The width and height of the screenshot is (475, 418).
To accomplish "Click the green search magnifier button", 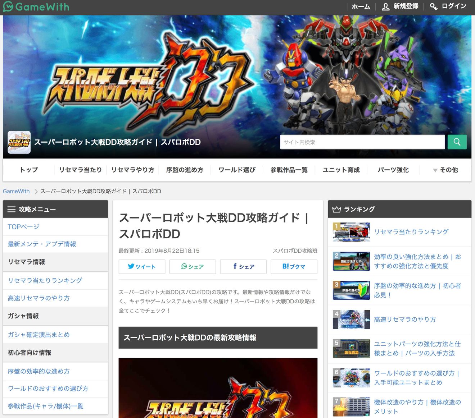I will pyautogui.click(x=457, y=142).
